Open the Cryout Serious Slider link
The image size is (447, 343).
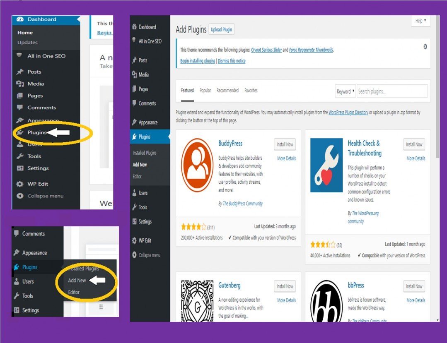click(266, 50)
